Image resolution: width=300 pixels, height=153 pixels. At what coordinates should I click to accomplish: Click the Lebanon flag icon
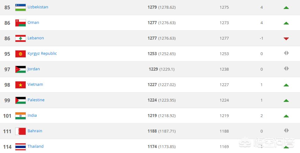20,38
